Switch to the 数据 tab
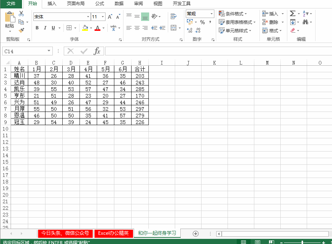The width and height of the screenshot is (332, 244). (x=119, y=4)
